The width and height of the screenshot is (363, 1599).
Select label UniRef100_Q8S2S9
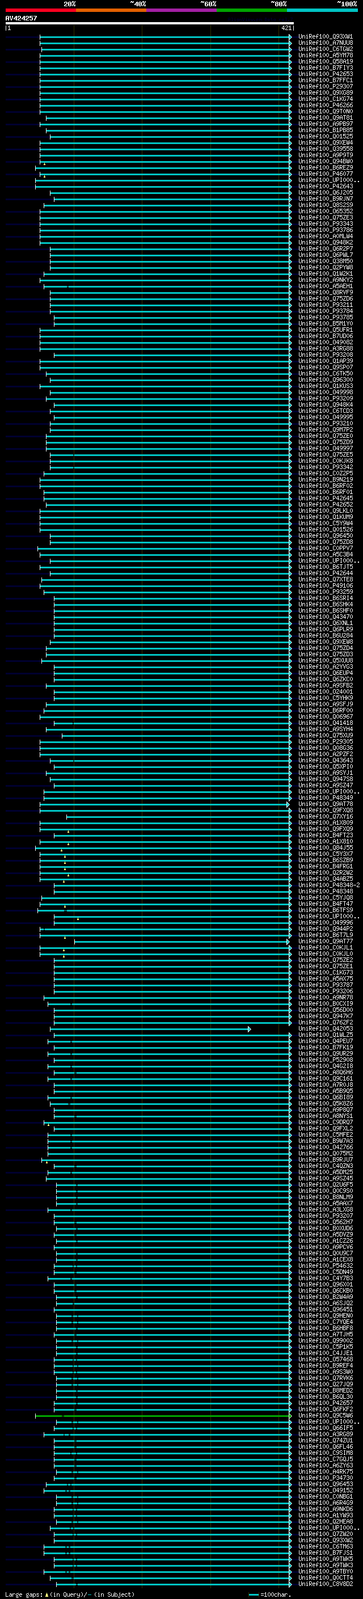pos(325,205)
